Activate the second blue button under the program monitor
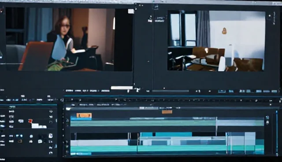 click(x=231, y=91)
